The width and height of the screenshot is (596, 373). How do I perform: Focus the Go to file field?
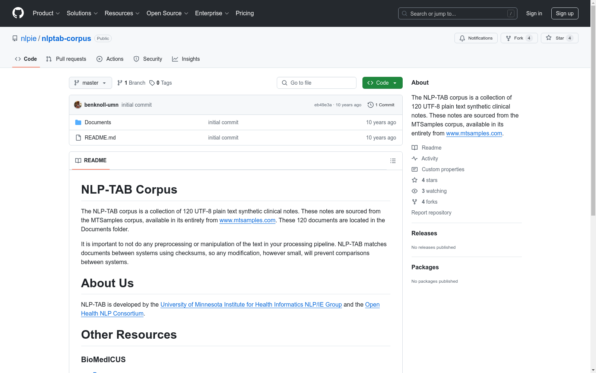coord(317,83)
